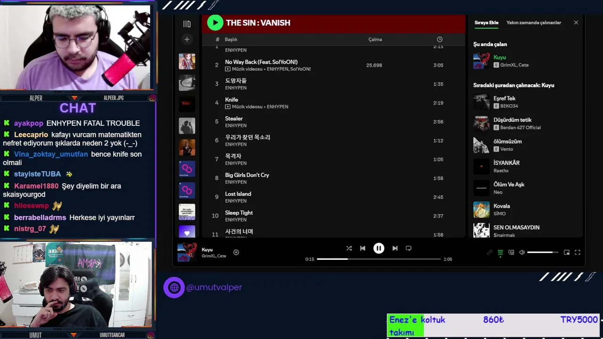
Task: Switch to Yakın zamanda çalınanlar tab
Action: (534, 23)
